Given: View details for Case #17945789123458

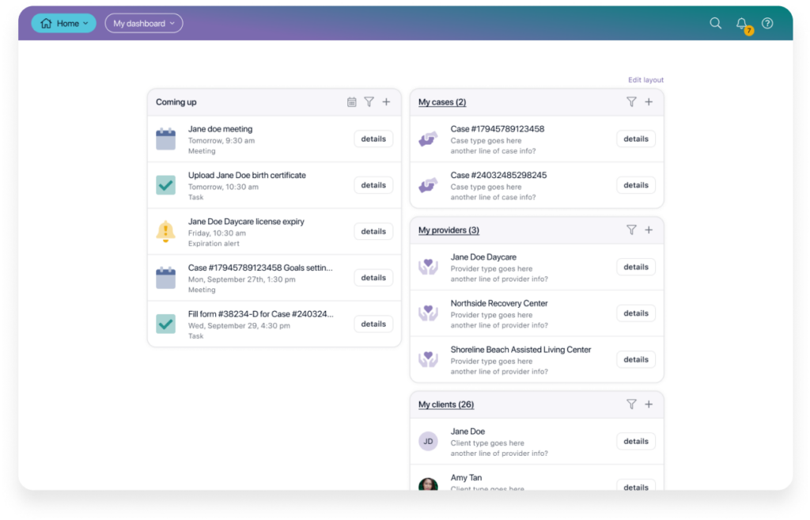Looking at the screenshot, I should click(x=636, y=139).
